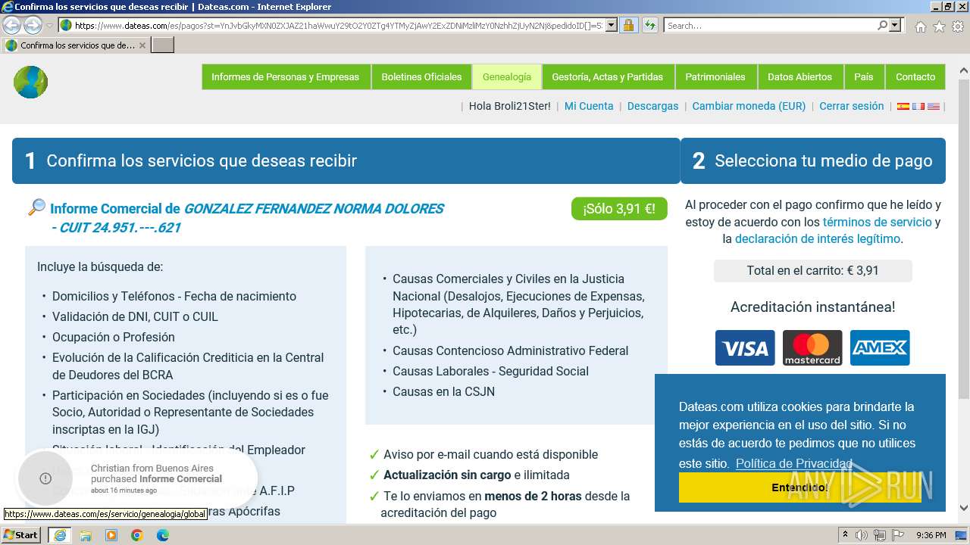Select the Genealogía menu item
970x545 pixels.
(507, 76)
